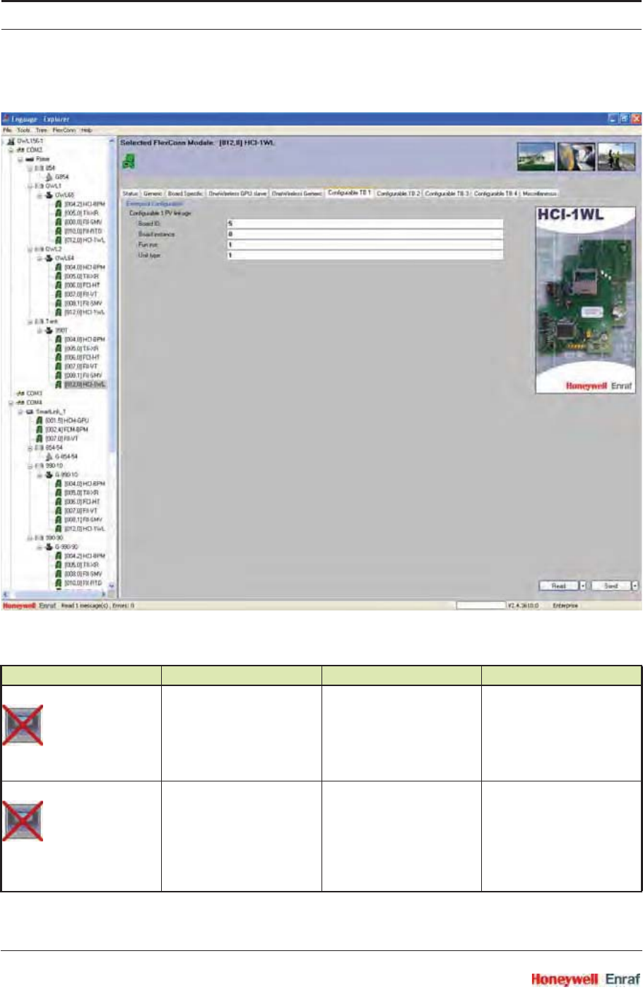Screen dimensions: 643x992
Task: Click the HCI-1WL board image
Action: click(x=584, y=300)
